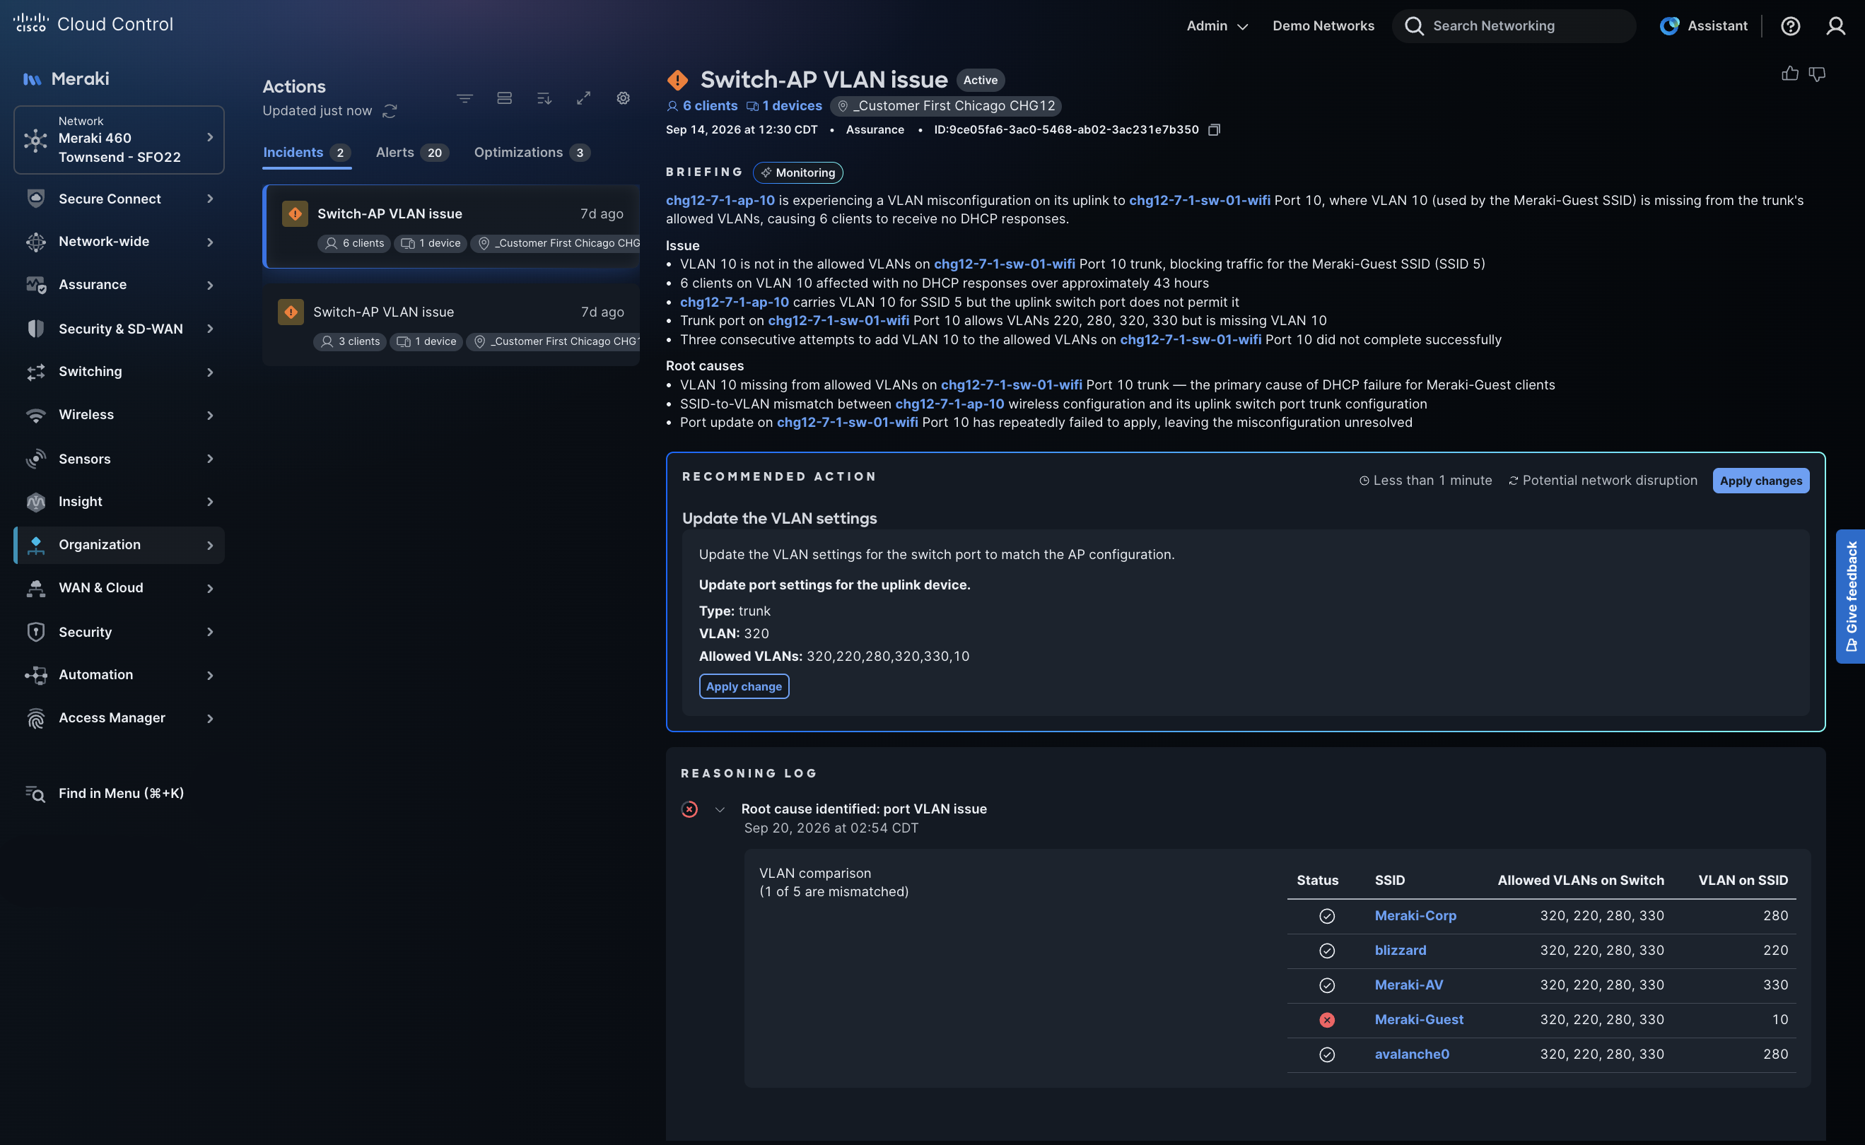1865x1145 pixels.
Task: Give thumbs down on this incident
Action: click(x=1817, y=74)
